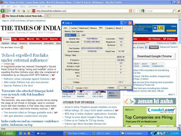Open Firefox File menu
This screenshot has width=181, height=136.
click(x=2, y=6)
